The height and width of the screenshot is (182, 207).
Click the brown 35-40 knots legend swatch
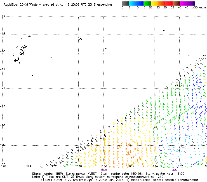(x=176, y=3)
